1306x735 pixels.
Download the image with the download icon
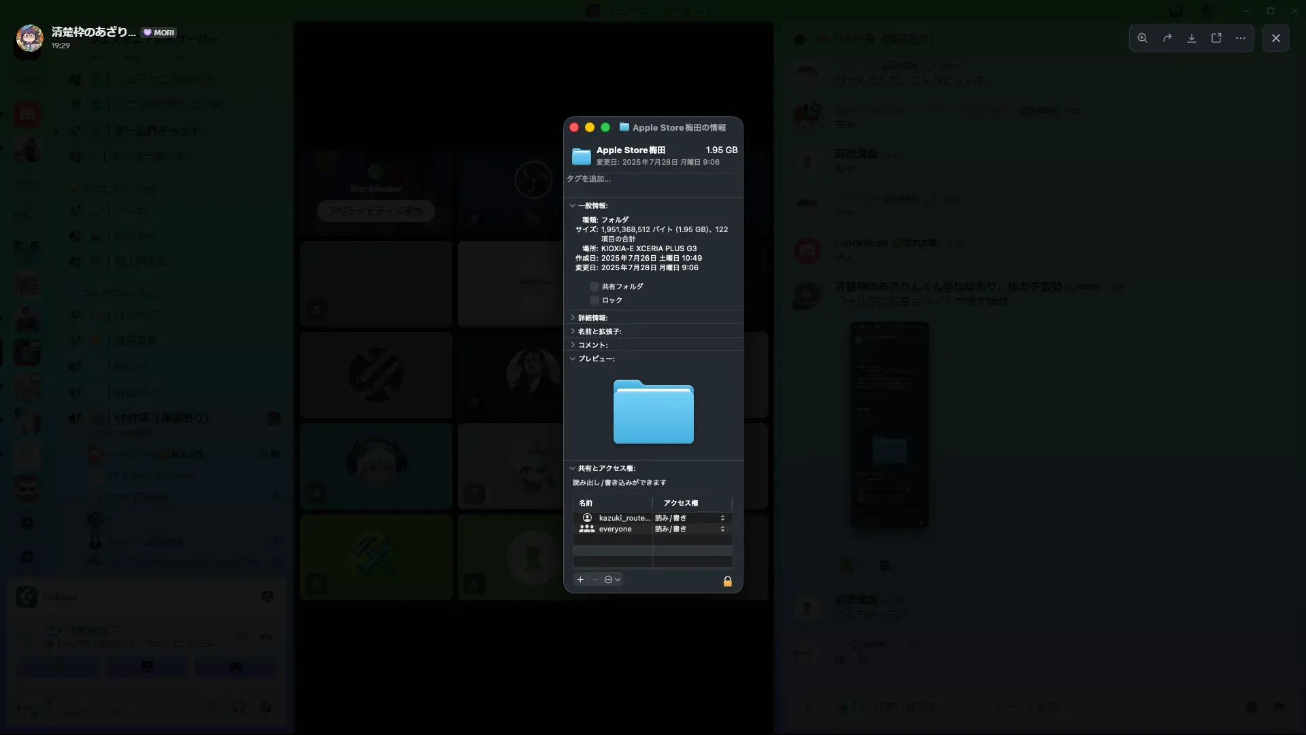(x=1192, y=38)
